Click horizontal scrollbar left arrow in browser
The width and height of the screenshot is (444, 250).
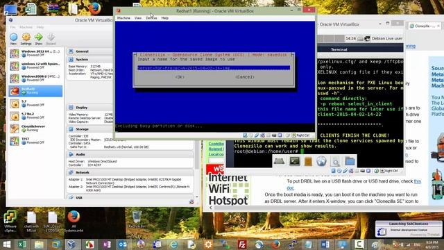pos(211,208)
